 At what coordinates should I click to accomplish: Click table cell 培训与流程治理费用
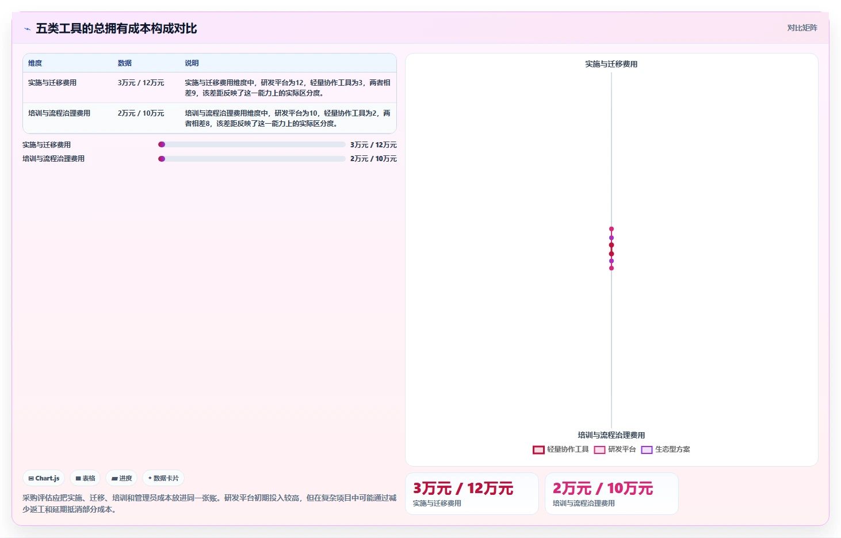[59, 113]
